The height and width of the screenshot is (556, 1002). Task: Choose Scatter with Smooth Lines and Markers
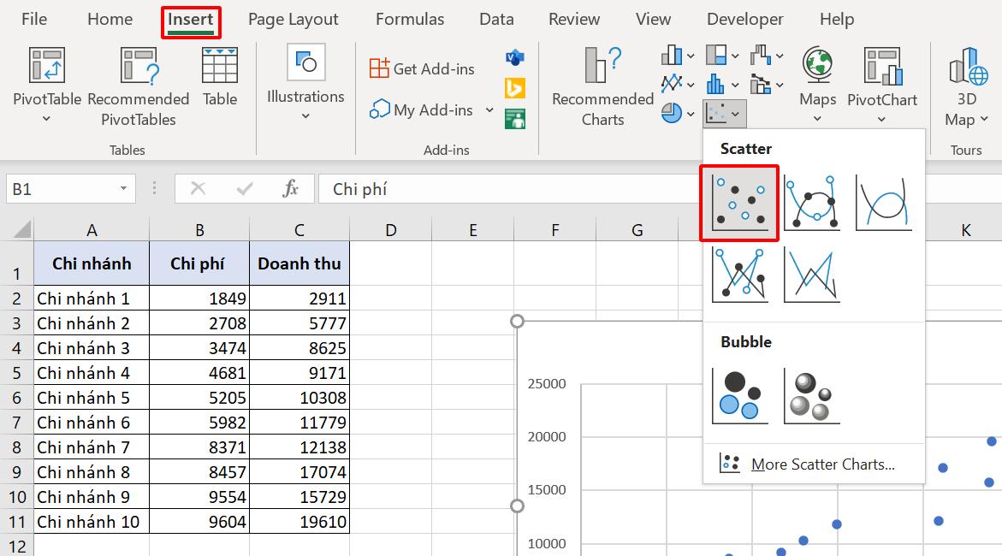pos(811,203)
